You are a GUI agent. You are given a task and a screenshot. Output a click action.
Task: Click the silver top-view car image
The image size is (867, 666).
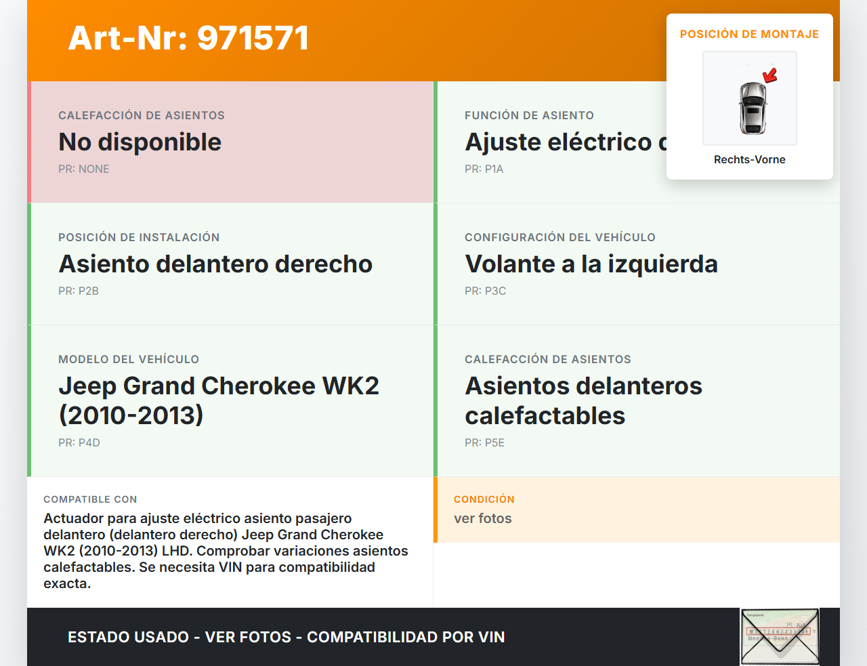(752, 108)
